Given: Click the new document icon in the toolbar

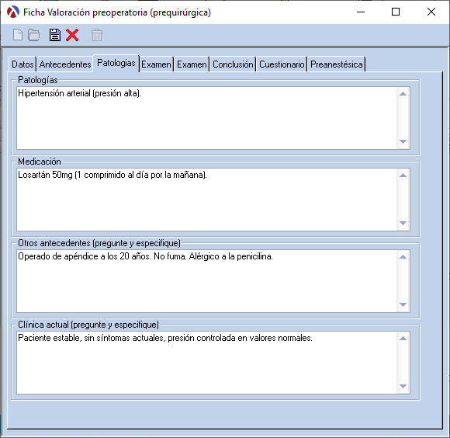Looking at the screenshot, I should (18, 35).
